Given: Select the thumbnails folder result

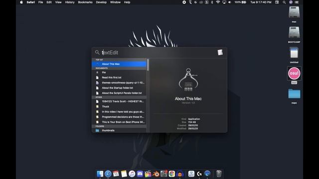Looking at the screenshot, I should click(119, 130).
